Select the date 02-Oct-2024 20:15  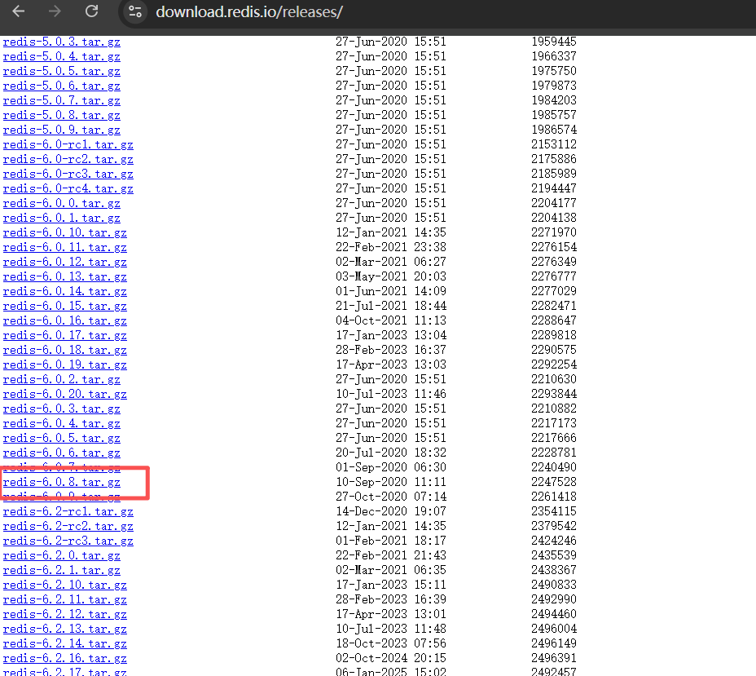click(x=391, y=658)
